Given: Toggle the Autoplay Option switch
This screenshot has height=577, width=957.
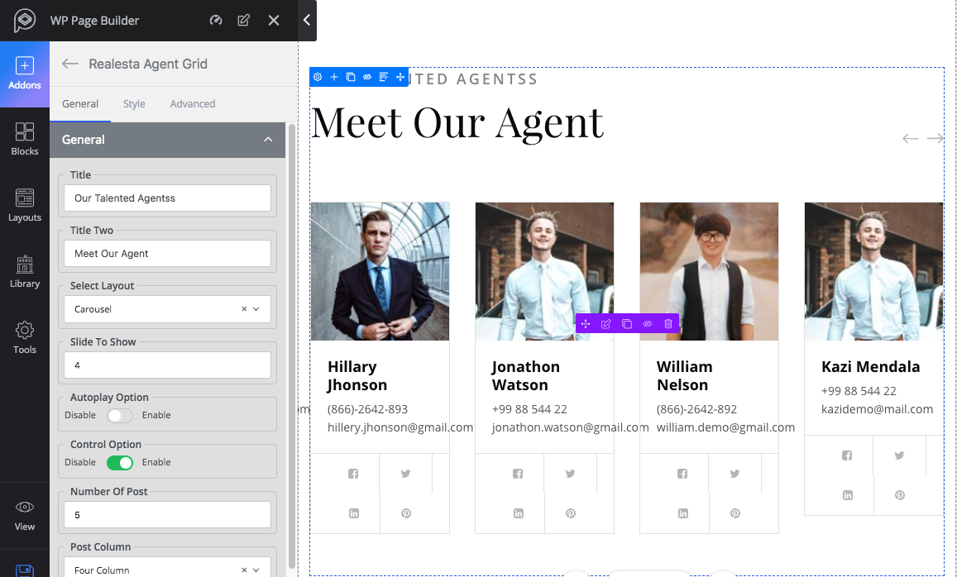Looking at the screenshot, I should (120, 415).
